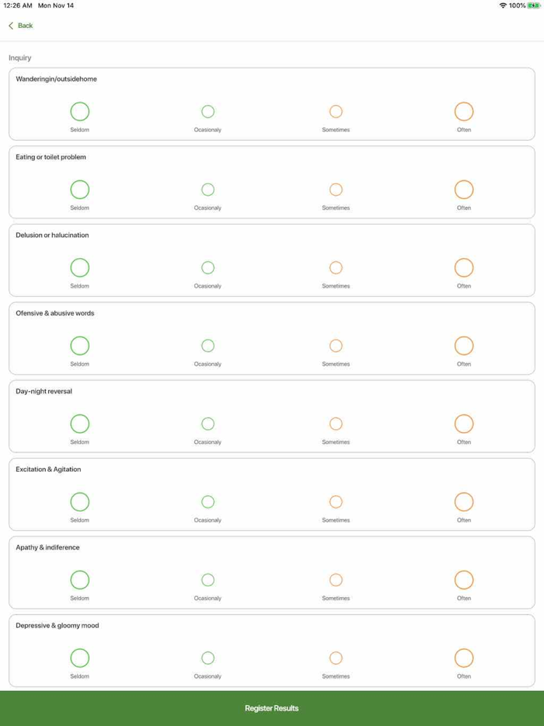Choose Occasionally for Excitation & Agitation
The height and width of the screenshot is (726, 544).
pos(207,502)
